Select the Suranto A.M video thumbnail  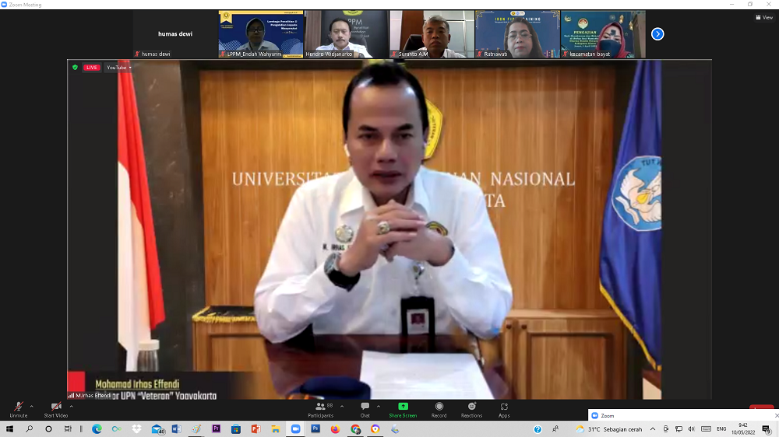coord(432,34)
